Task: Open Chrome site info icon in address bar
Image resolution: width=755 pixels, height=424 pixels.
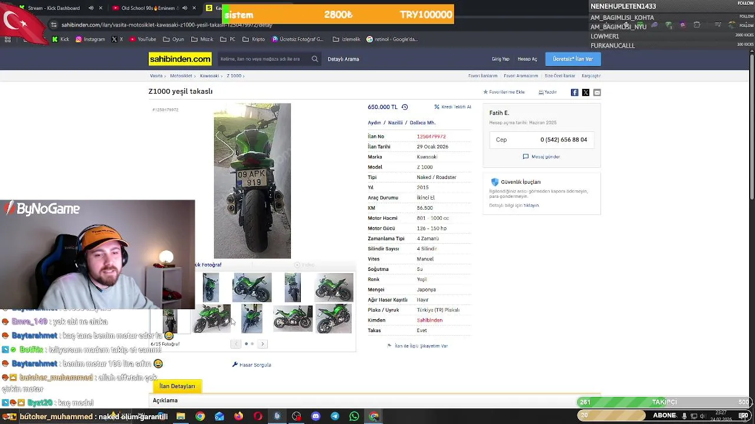Action: [54, 25]
